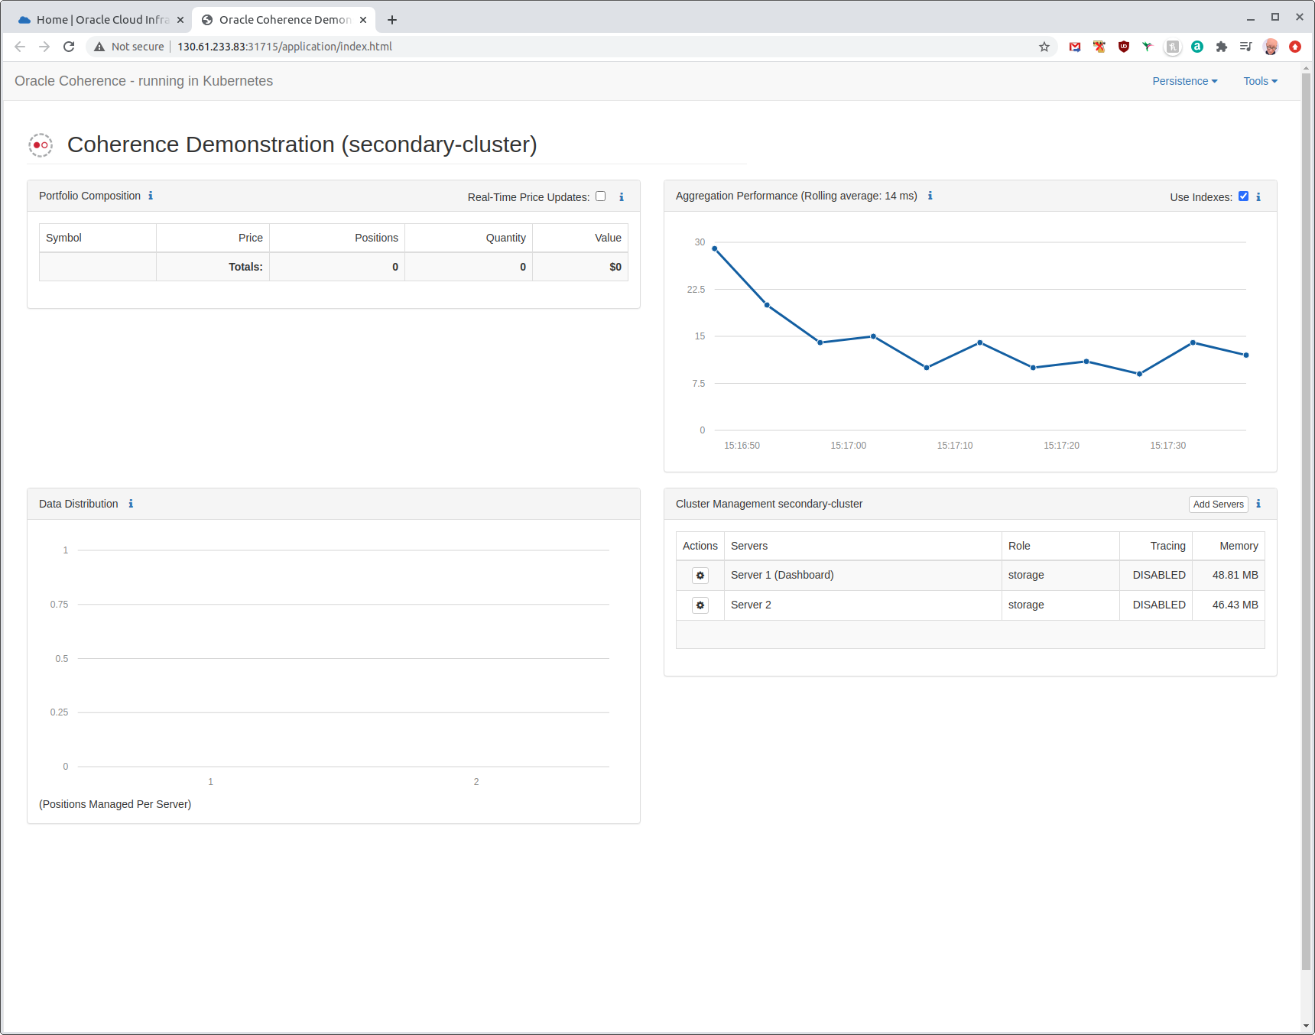Open the Extensions puzzle-piece icon
1315x1035 pixels.
[1222, 47]
